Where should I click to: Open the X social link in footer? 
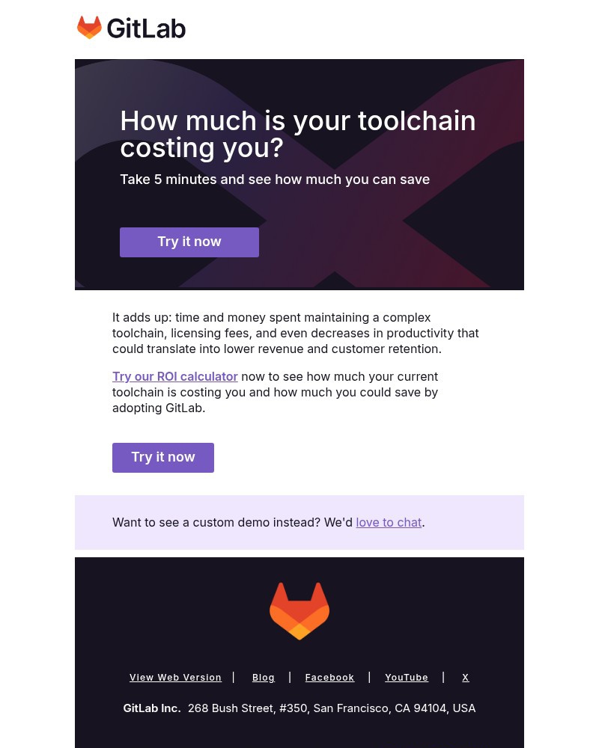click(x=465, y=677)
